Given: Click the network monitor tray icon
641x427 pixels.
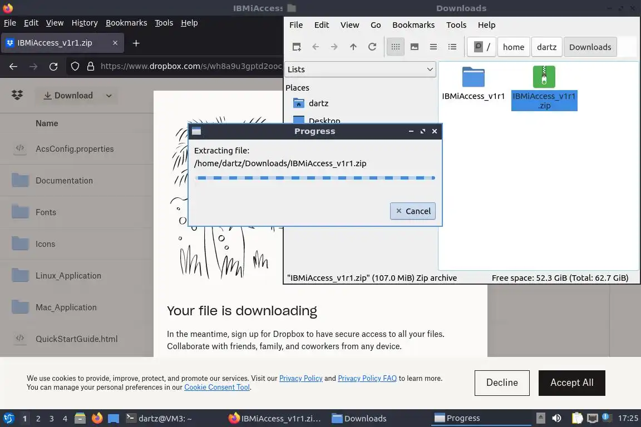Looking at the screenshot, I should pos(593,419).
